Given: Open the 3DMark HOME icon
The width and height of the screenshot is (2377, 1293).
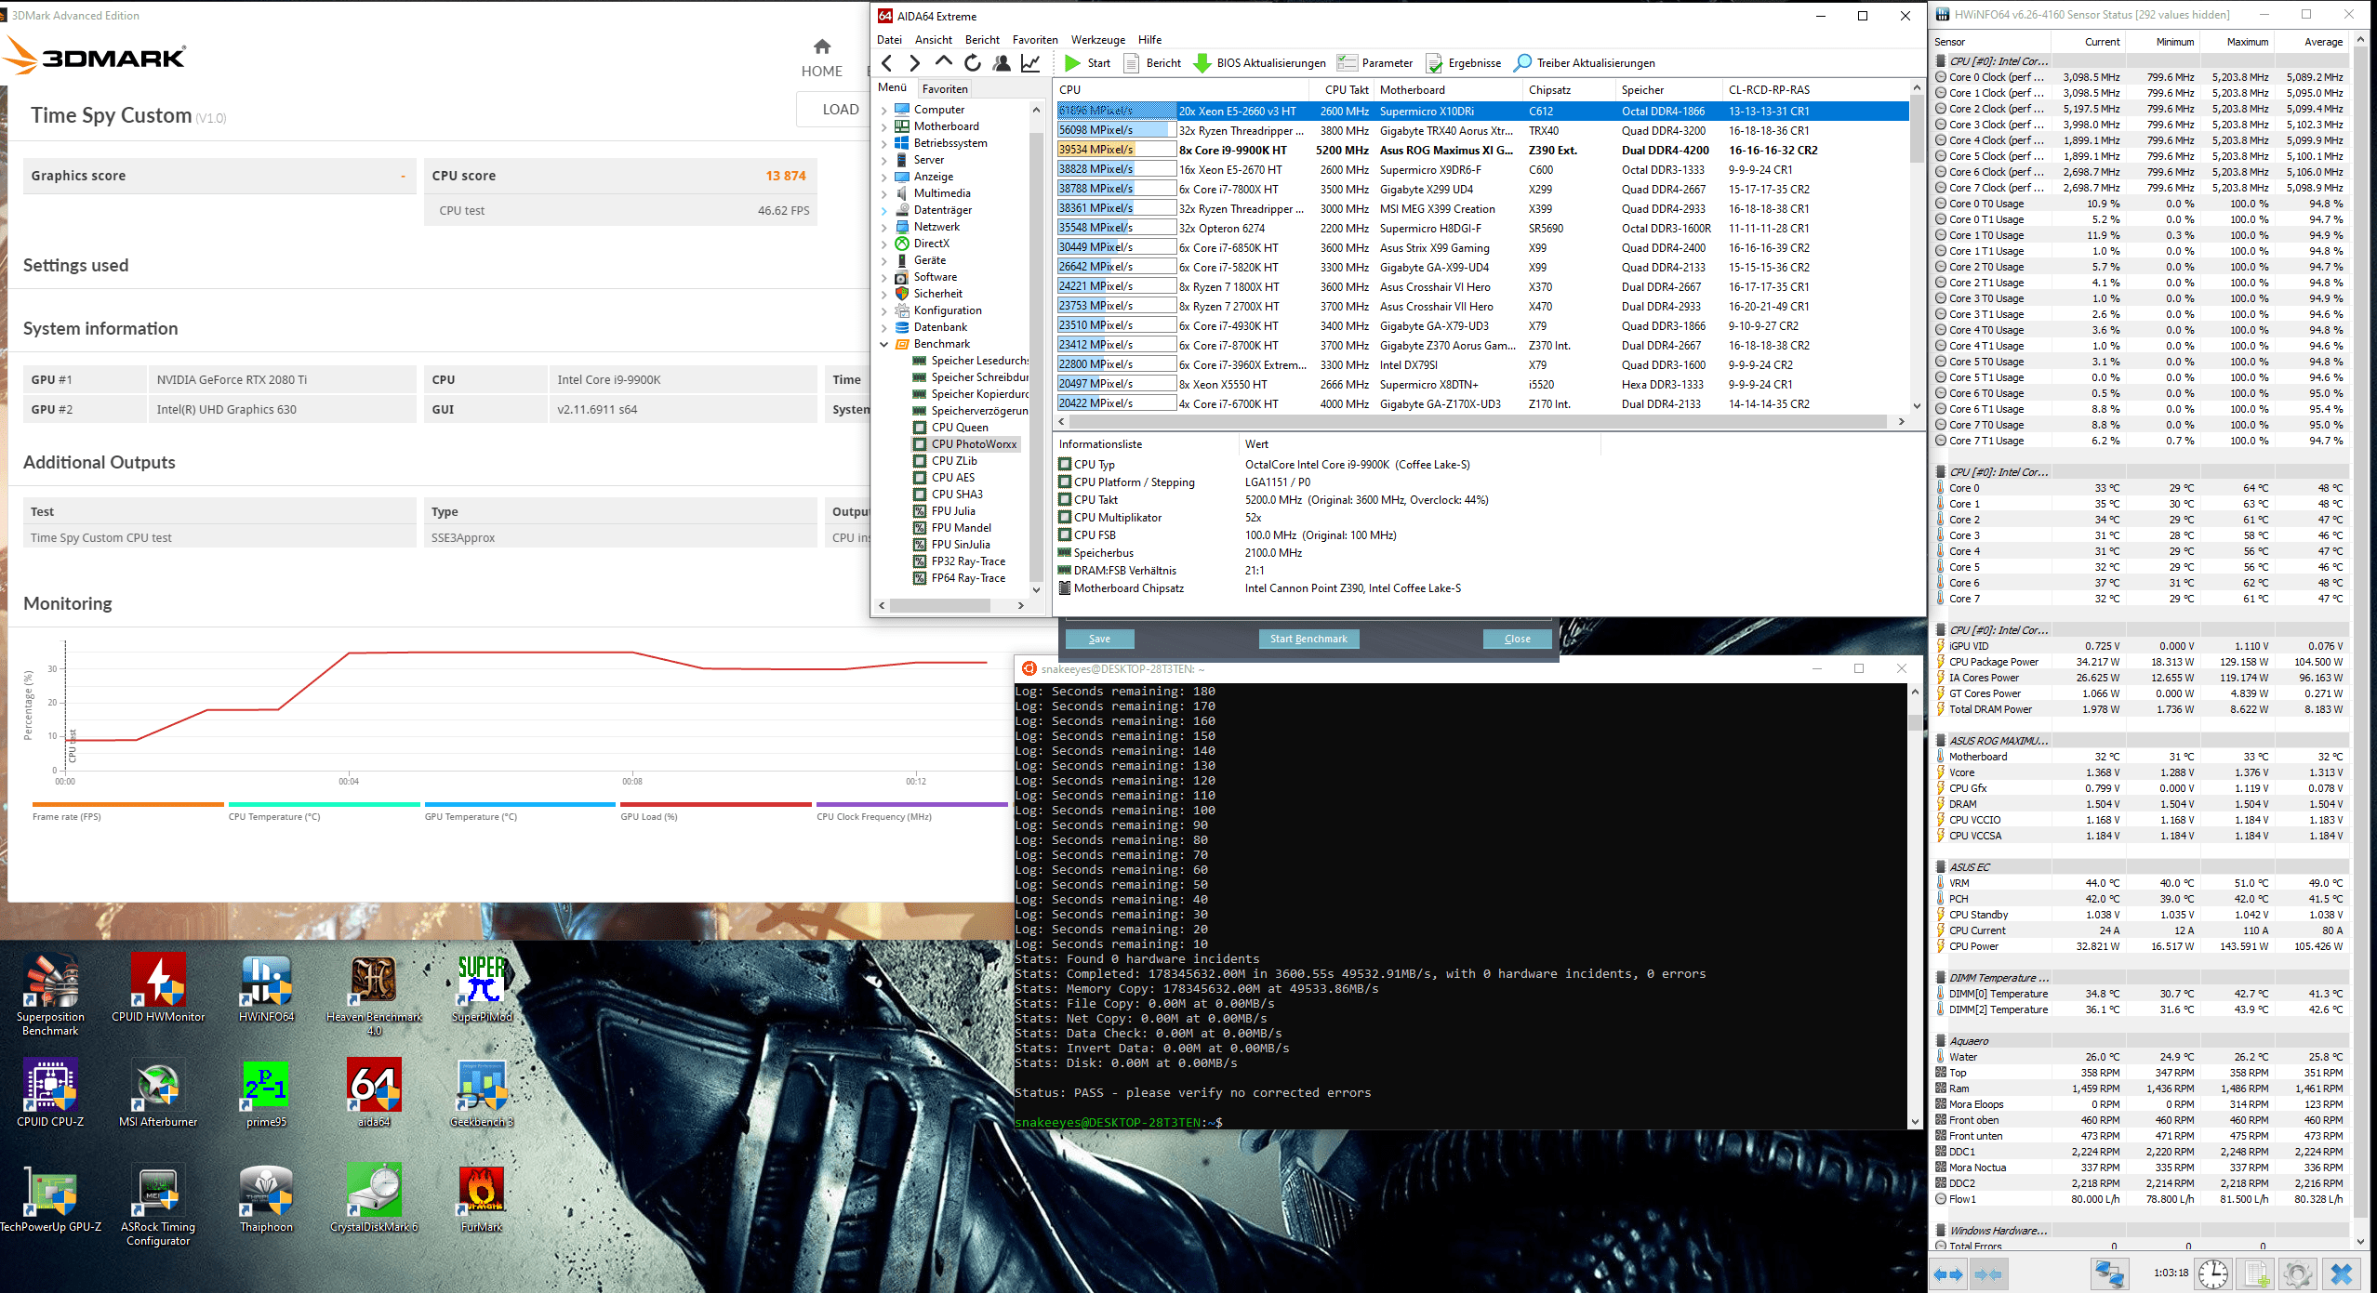Looking at the screenshot, I should coord(821,46).
